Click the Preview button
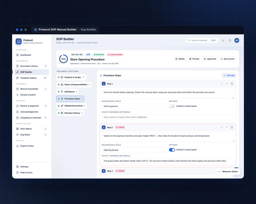Viewport: 256px width, 204px height. click(x=194, y=59)
